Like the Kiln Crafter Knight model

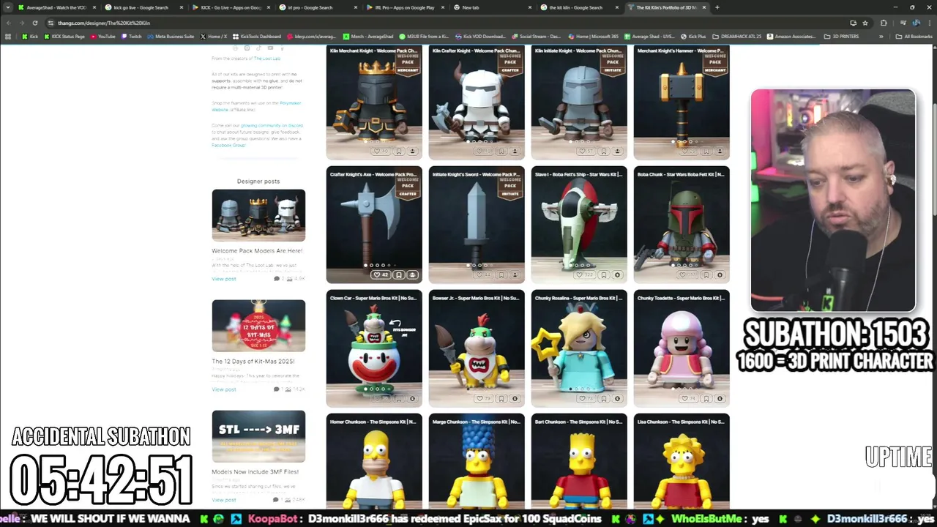coord(483,152)
